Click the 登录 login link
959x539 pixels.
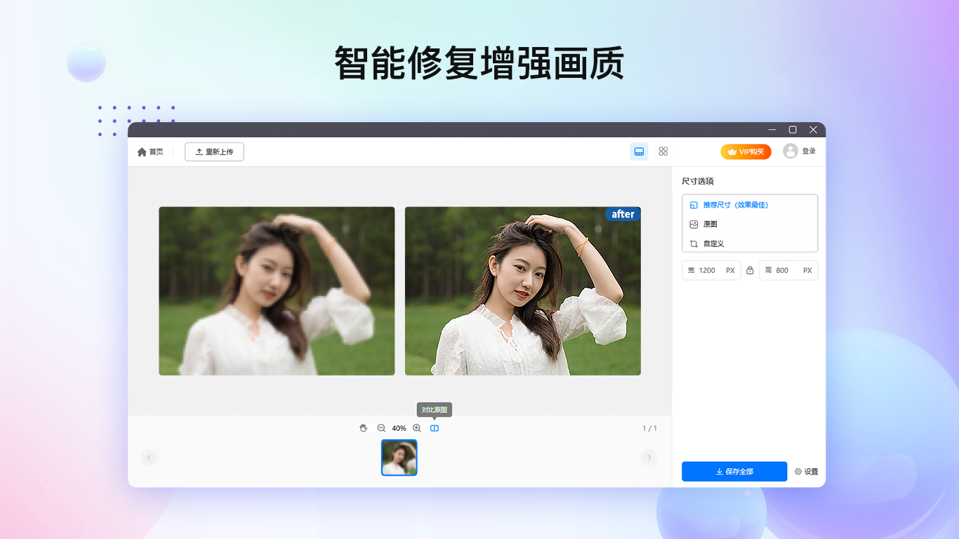(809, 152)
